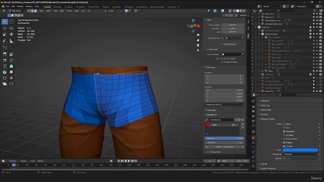Enable the Render Region checkbox
The width and height of the screenshot is (324, 182).
click(222, 44)
